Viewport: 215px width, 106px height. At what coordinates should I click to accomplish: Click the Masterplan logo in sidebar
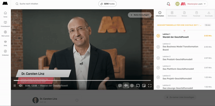[x=5, y=3]
